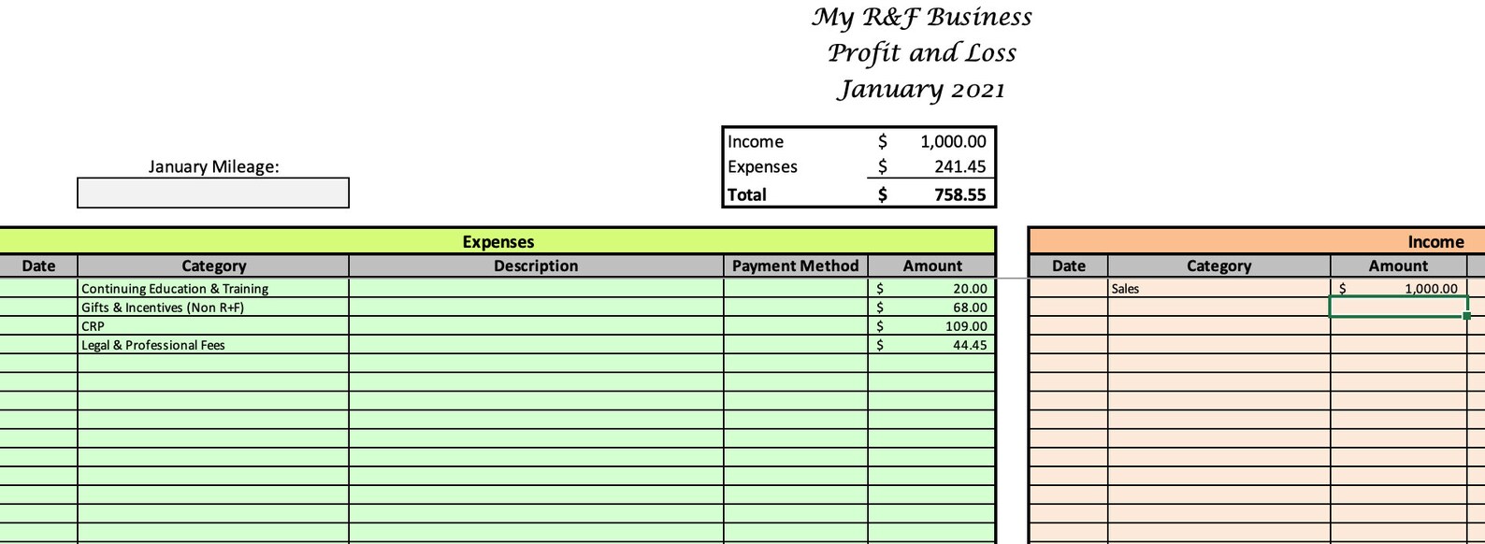Select the 'January 2021' heading

pos(922,89)
